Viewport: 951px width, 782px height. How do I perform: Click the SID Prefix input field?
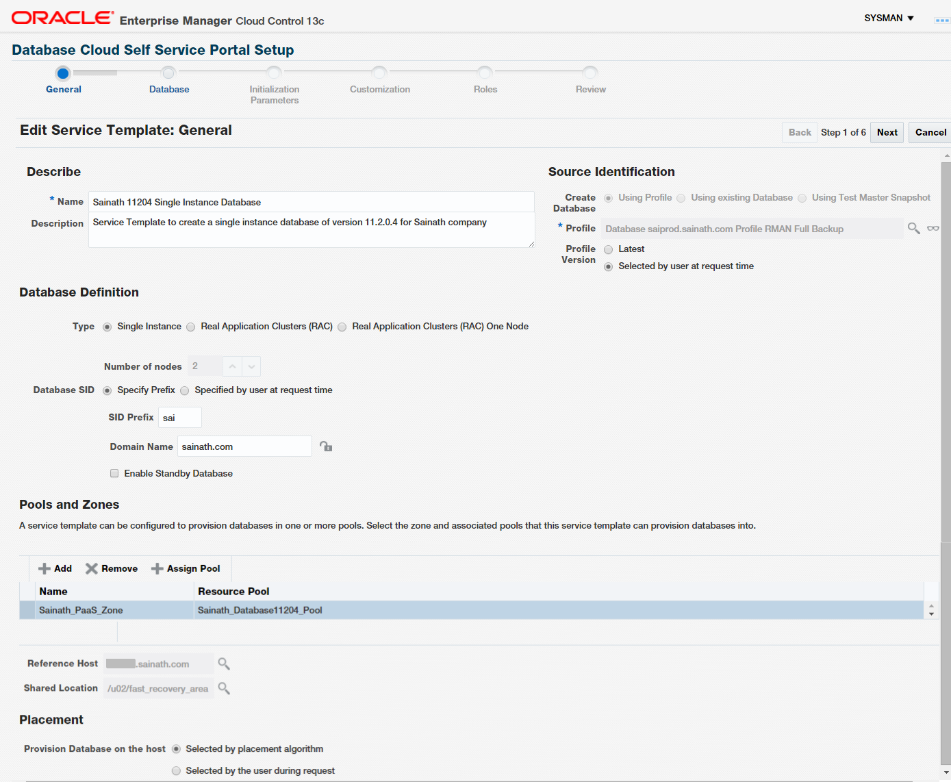tap(180, 418)
